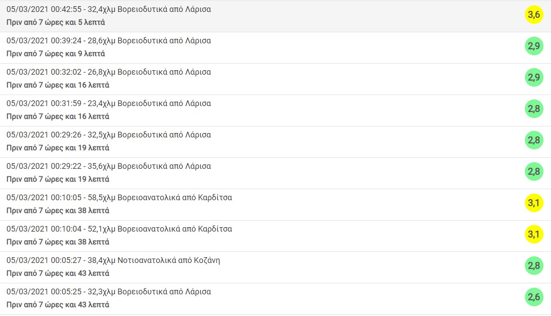This screenshot has width=551, height=316.
Task: Open the 28,6χλμ Βορειοδυτικά από Λάρισα entry
Action: (108, 41)
